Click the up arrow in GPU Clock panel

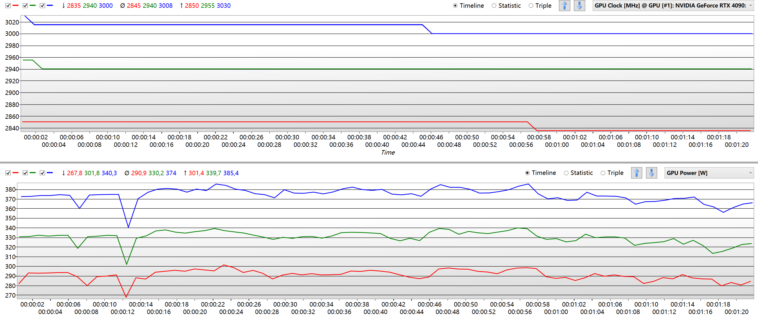click(564, 6)
